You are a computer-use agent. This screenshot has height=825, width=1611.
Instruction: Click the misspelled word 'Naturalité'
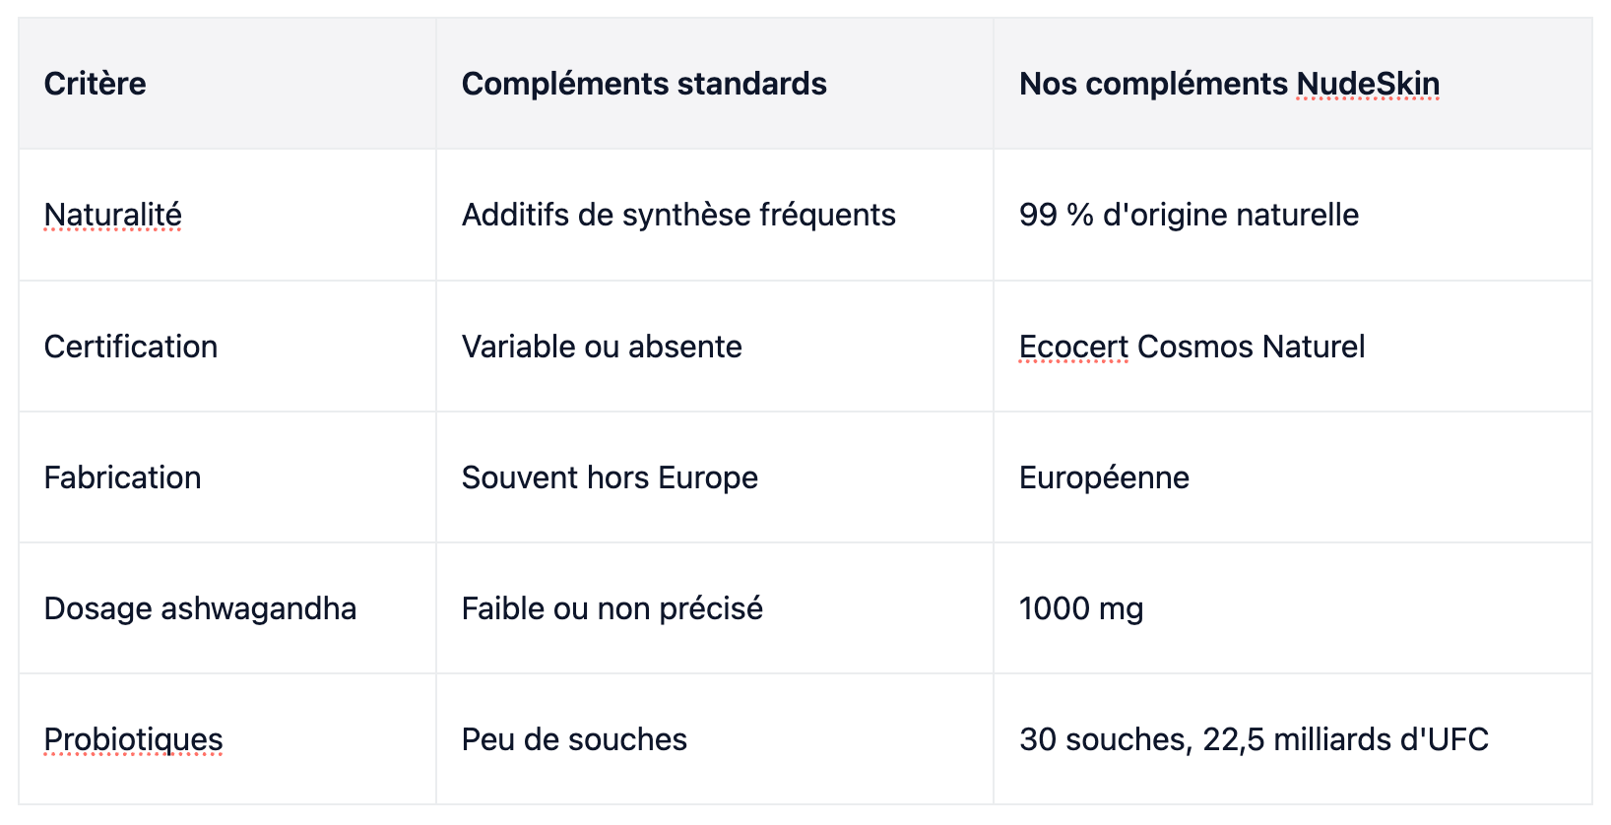point(113,215)
